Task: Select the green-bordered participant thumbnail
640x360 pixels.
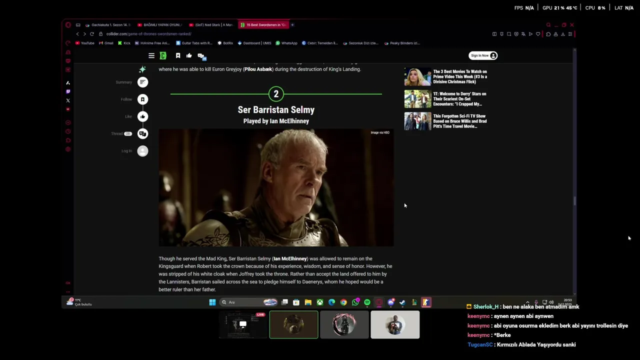Action: [x=293, y=324]
